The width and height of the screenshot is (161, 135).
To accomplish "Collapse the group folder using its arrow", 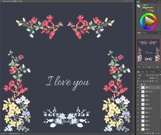I will click(140, 84).
